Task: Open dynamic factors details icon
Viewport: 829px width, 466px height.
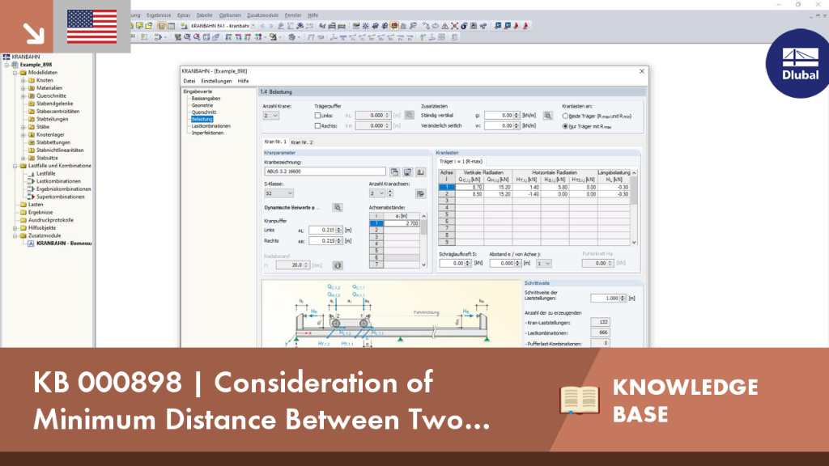Action: pos(338,208)
